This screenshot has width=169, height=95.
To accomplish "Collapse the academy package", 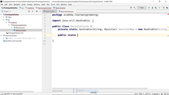I will coord(6,22).
